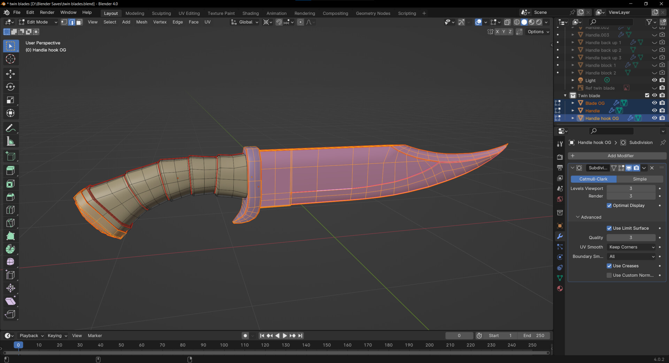Select the Rotate tool
This screenshot has height=363, width=669.
tap(10, 87)
